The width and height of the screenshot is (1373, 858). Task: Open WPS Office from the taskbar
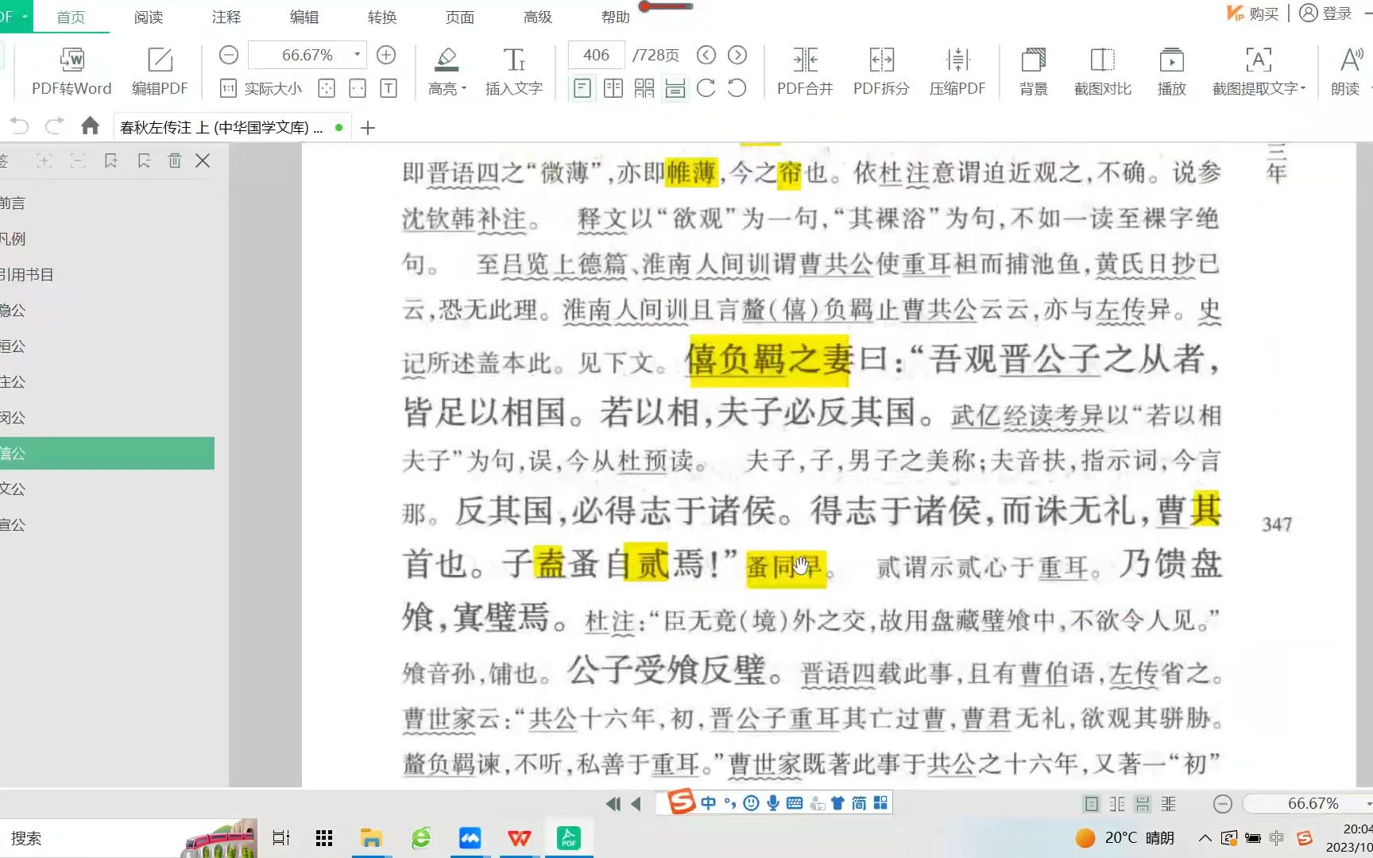pos(520,838)
